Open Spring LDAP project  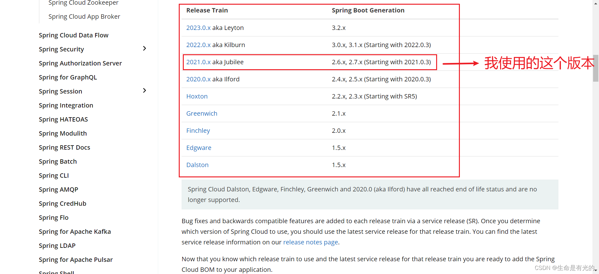pos(57,246)
